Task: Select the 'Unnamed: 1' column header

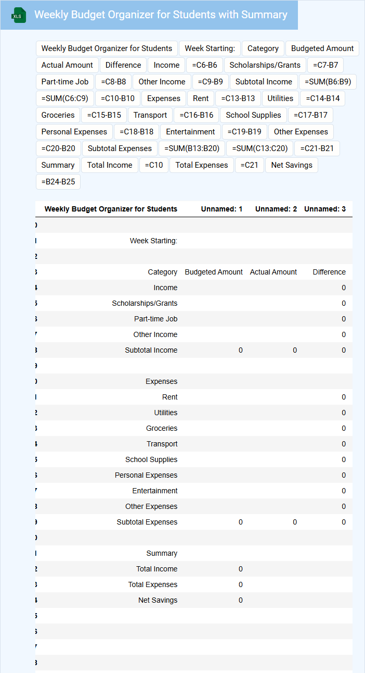Action: tap(221, 209)
